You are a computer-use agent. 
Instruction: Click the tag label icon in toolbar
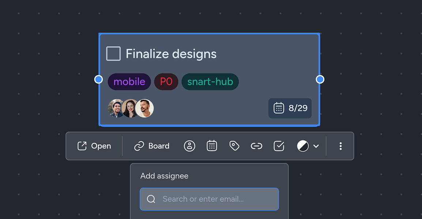coord(234,146)
